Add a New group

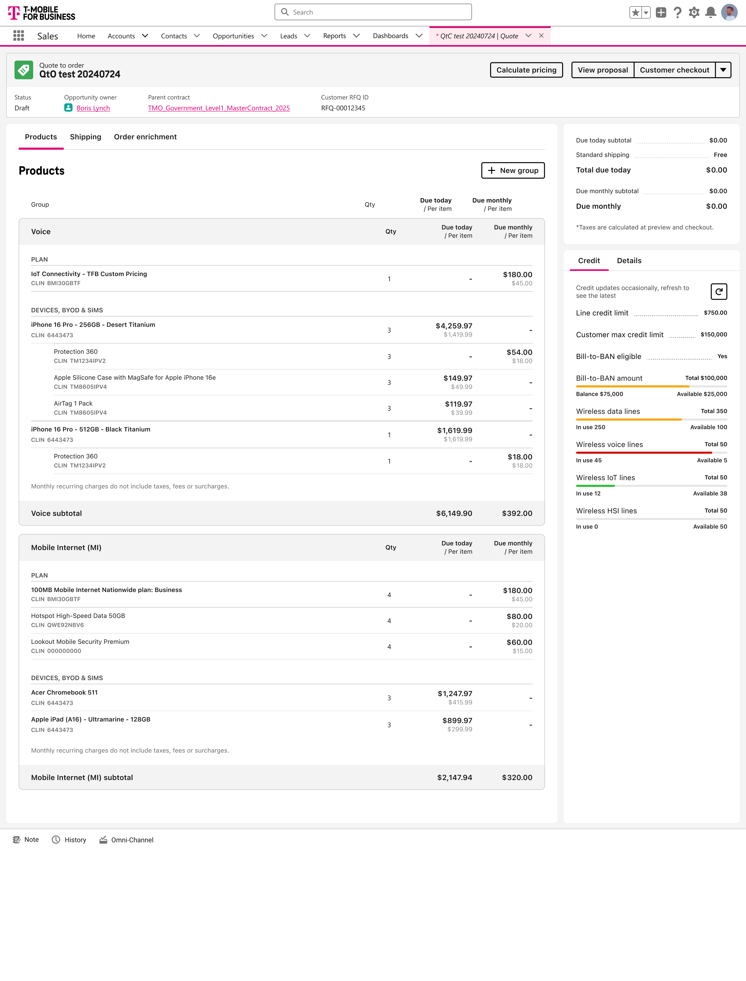pyautogui.click(x=513, y=170)
